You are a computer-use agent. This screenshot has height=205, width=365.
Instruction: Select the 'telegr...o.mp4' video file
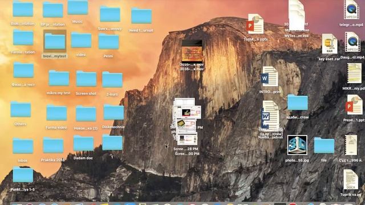coord(351,10)
